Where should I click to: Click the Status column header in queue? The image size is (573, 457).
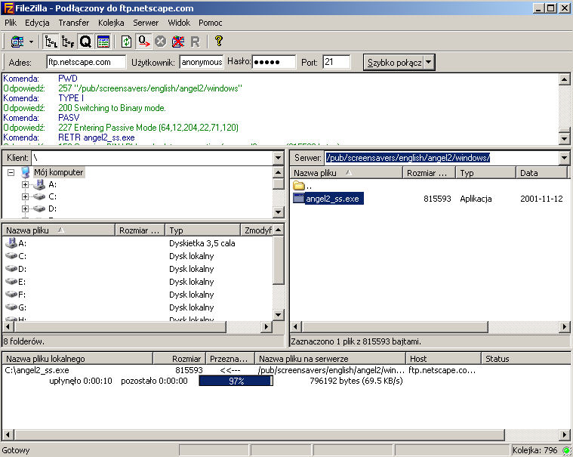(526, 359)
